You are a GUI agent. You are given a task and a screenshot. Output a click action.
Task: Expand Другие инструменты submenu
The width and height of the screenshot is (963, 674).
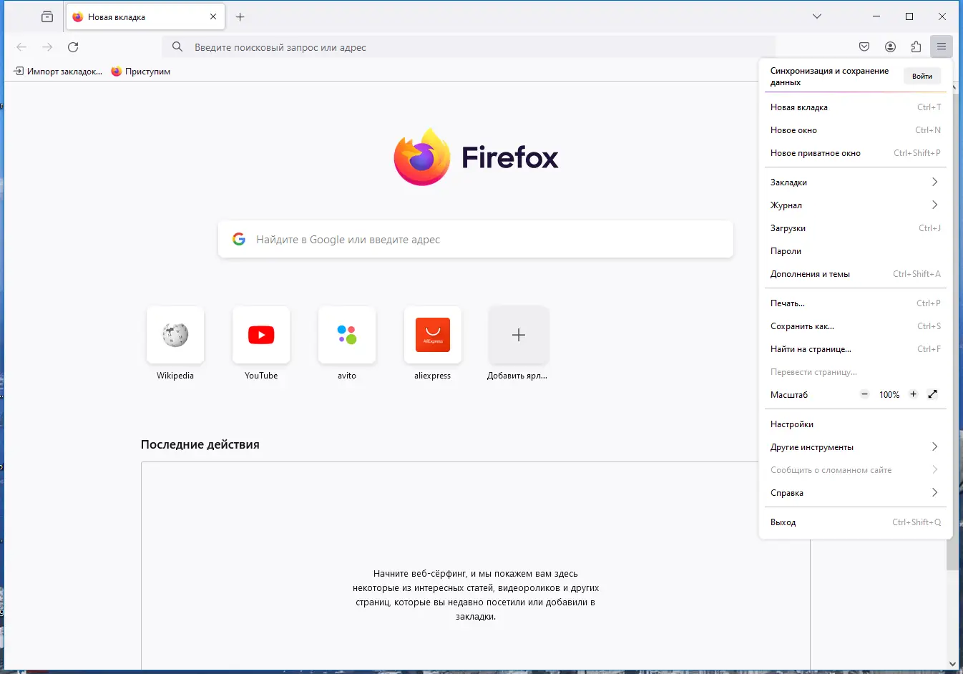click(x=856, y=447)
